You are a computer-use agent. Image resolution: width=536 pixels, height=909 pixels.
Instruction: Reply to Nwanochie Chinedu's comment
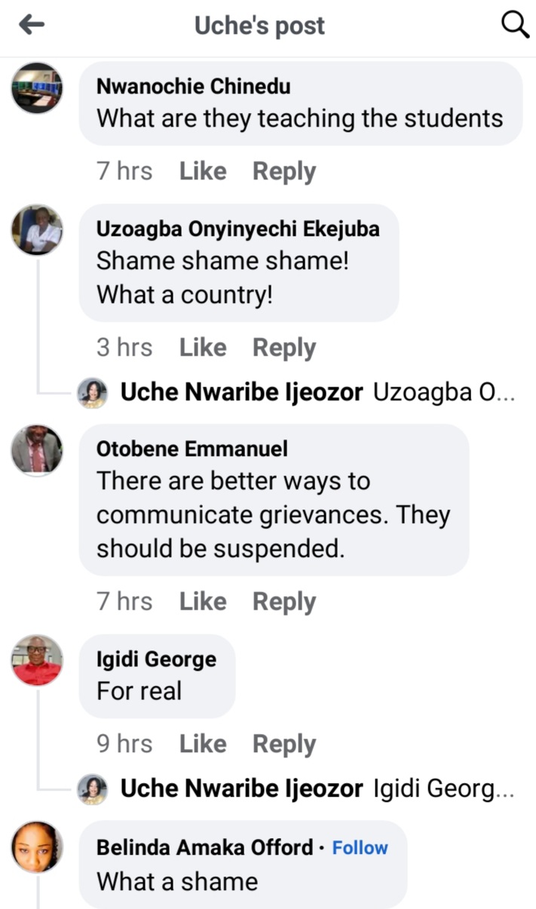[x=284, y=172]
